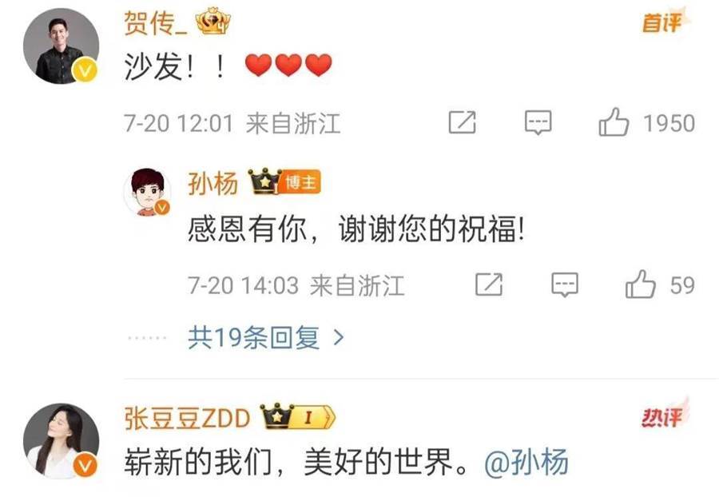Tap level I crown badge beside 张豆豆ZDD
Screen dimensions: 719x497
(298, 416)
